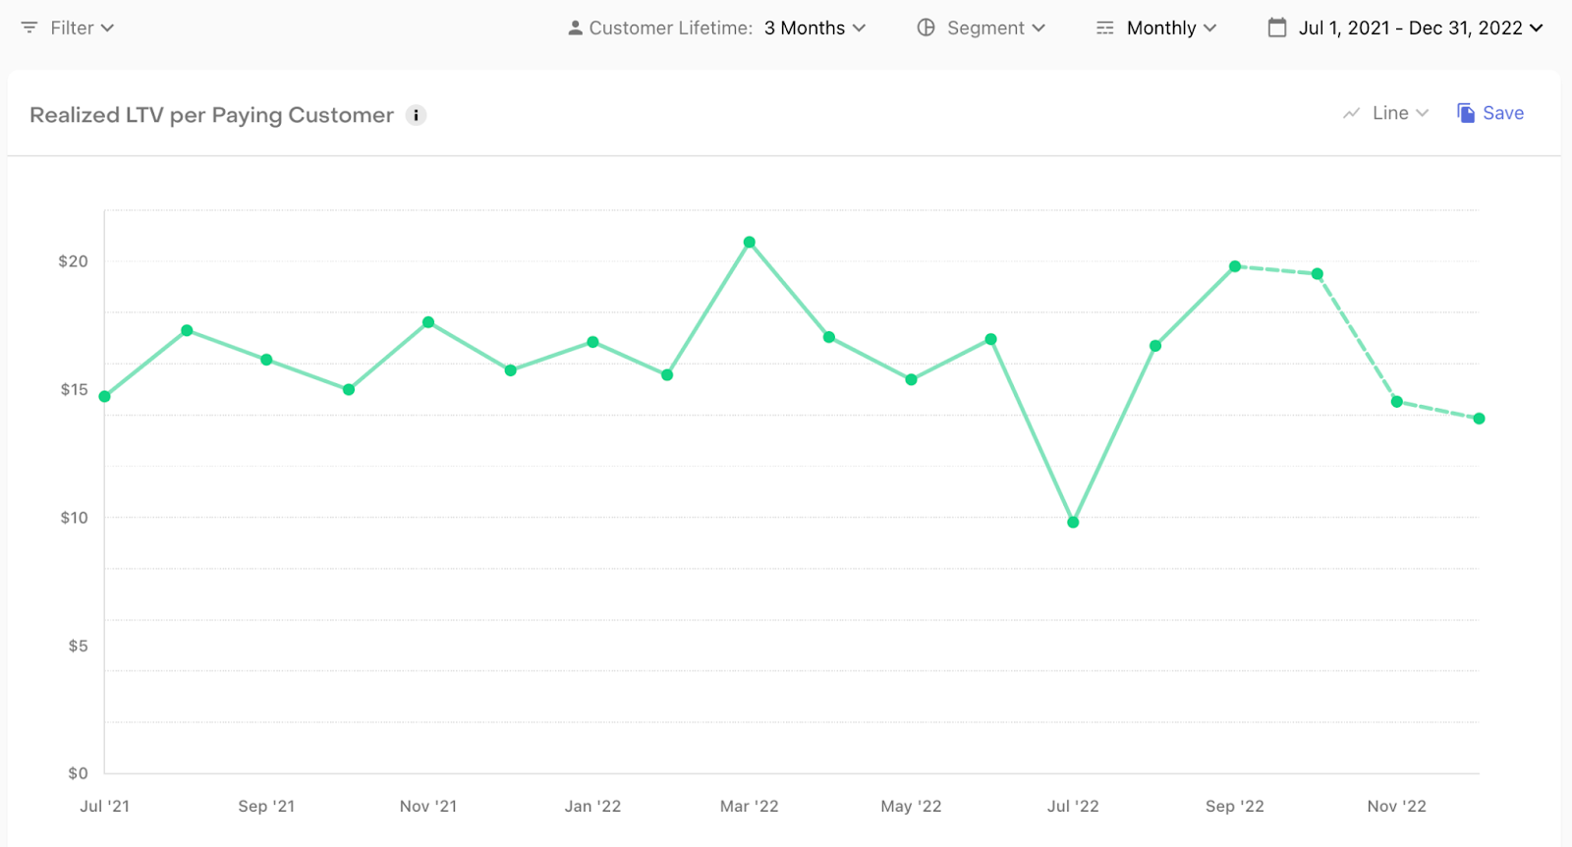
Task: Select the Dec '21 data point
Action: (x=511, y=370)
